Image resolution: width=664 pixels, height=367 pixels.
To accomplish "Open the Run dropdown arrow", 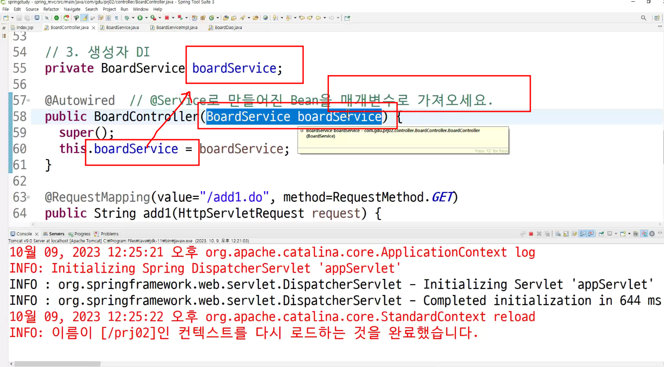I will (x=146, y=18).
